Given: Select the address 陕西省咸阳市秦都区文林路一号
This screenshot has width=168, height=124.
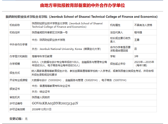Looking at the screenshot, I should pyautogui.click(x=50, y=32).
